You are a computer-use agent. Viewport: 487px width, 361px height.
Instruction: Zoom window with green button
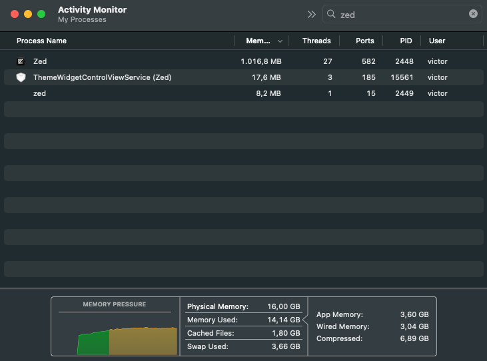point(41,14)
